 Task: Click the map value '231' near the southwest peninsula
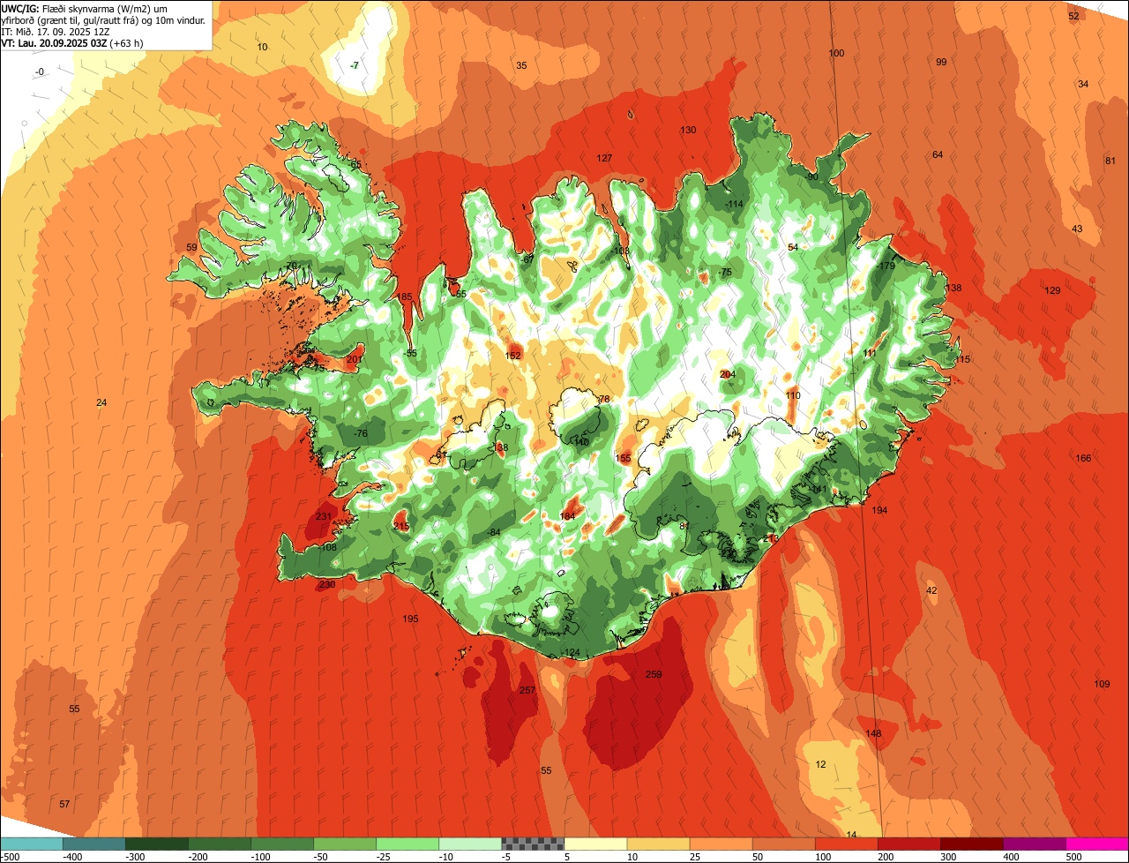pyautogui.click(x=324, y=517)
